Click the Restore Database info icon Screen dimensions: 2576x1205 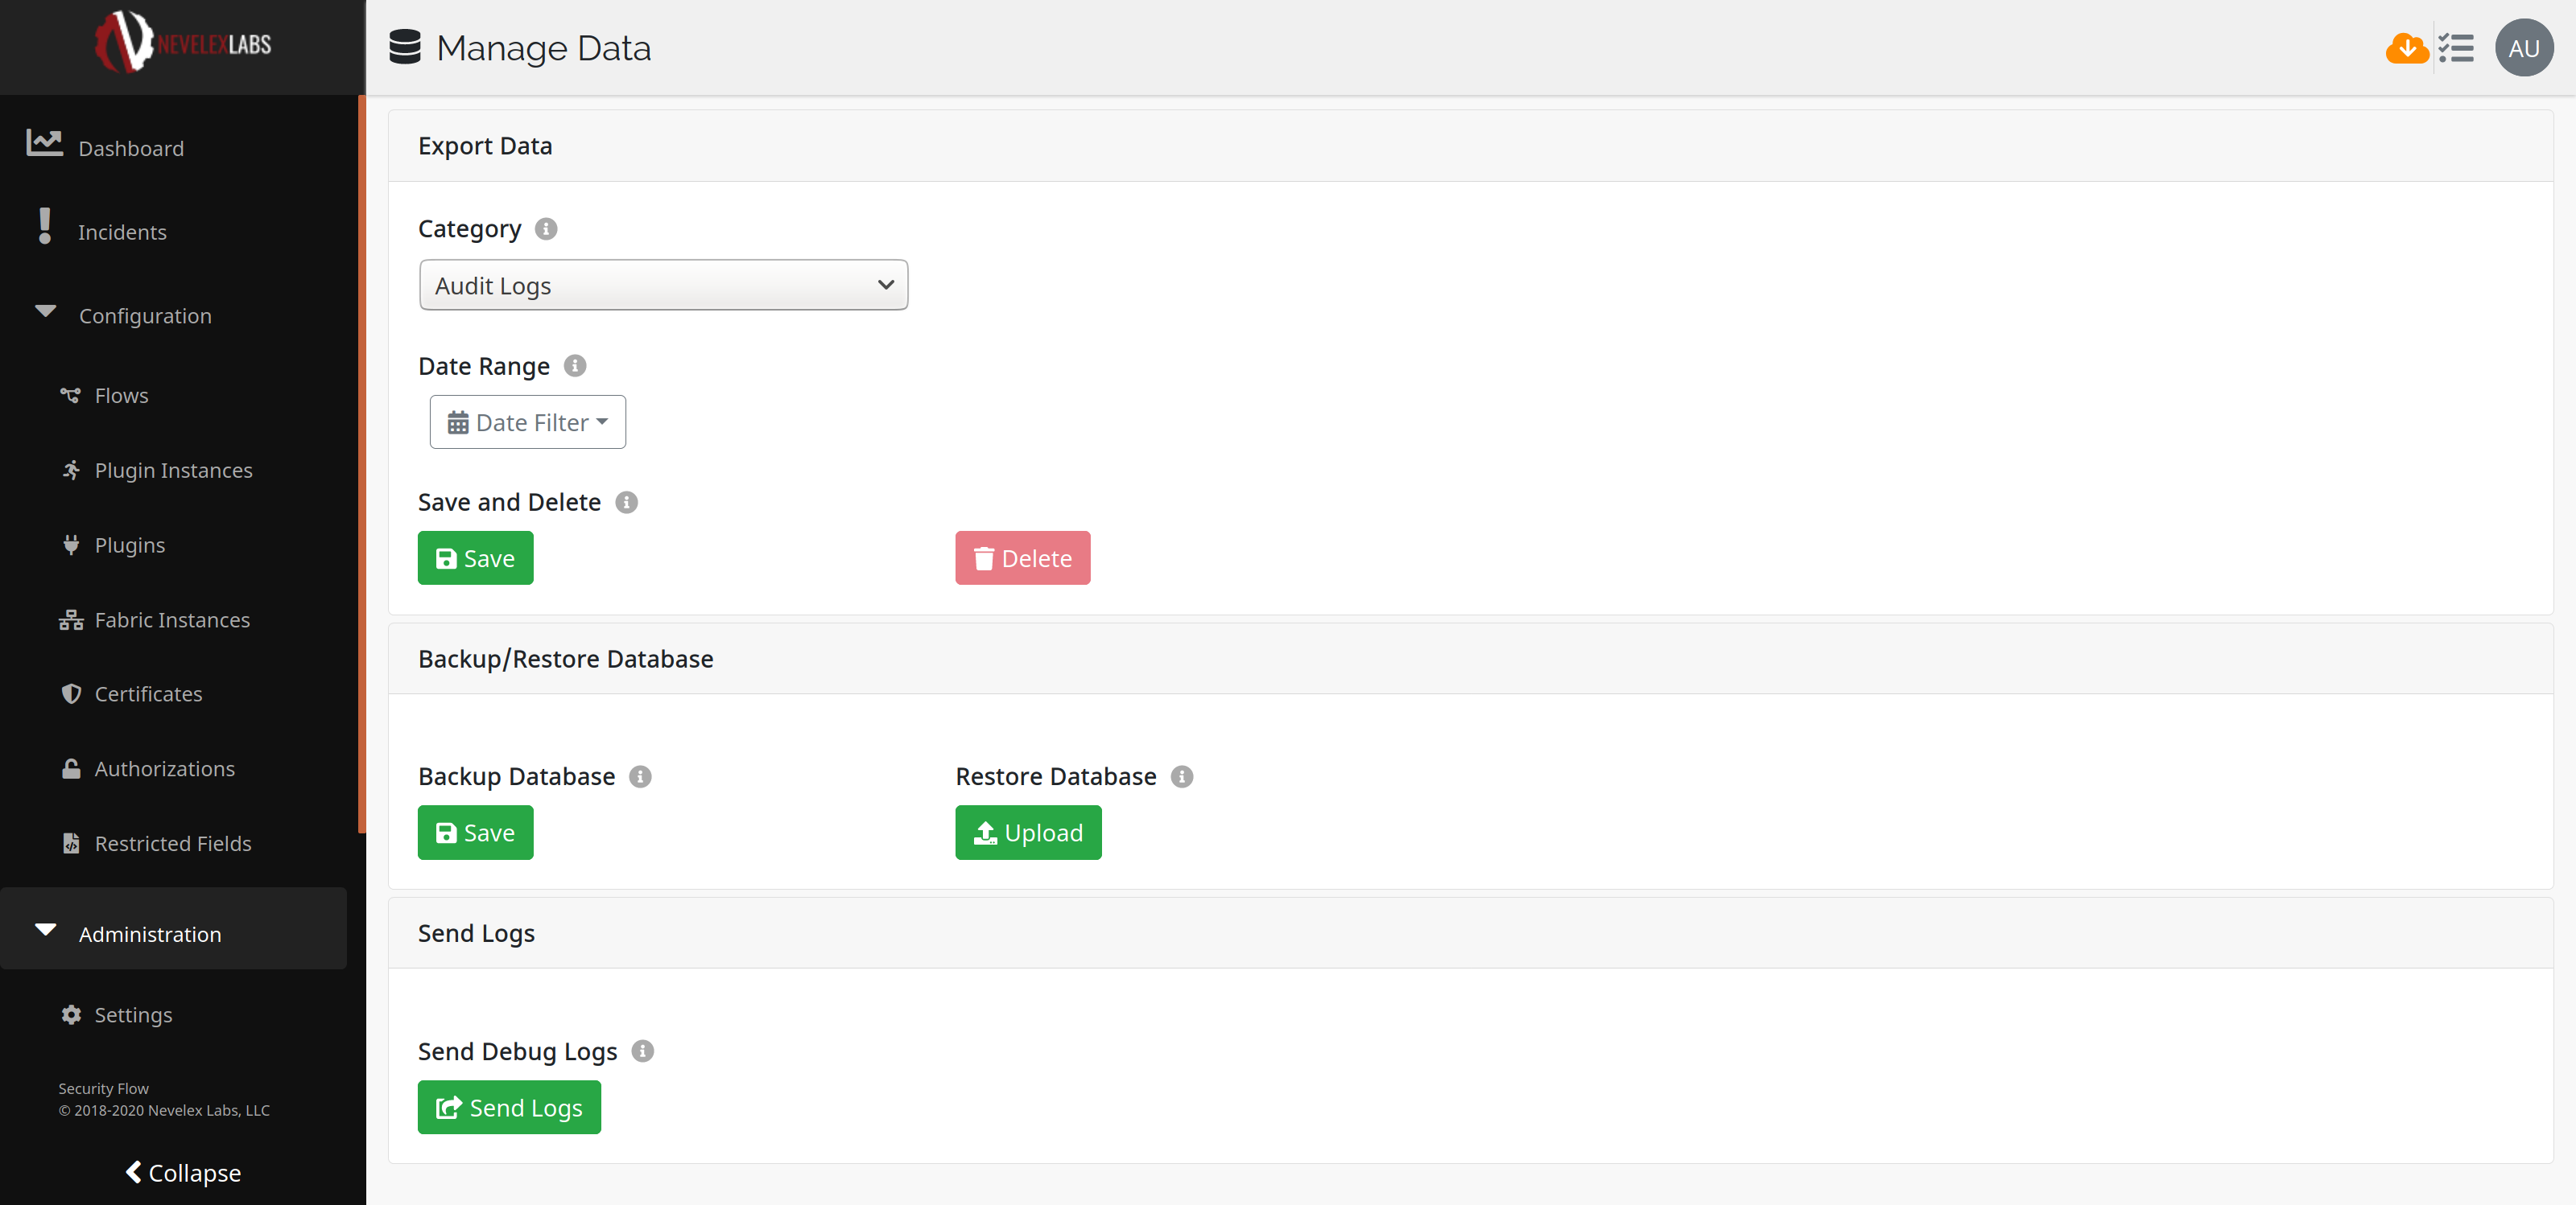(1181, 776)
